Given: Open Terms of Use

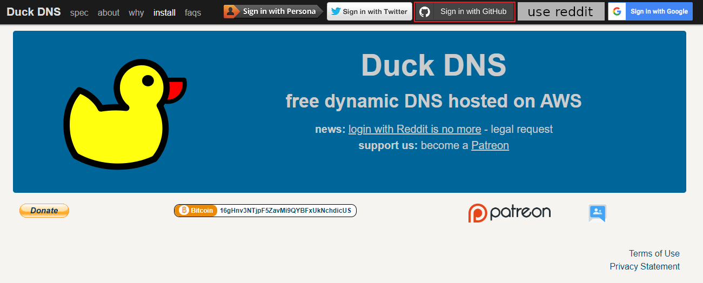Looking at the screenshot, I should pos(654,253).
